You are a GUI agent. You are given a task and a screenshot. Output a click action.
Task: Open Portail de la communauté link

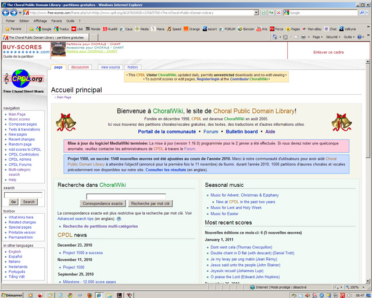click(167, 132)
